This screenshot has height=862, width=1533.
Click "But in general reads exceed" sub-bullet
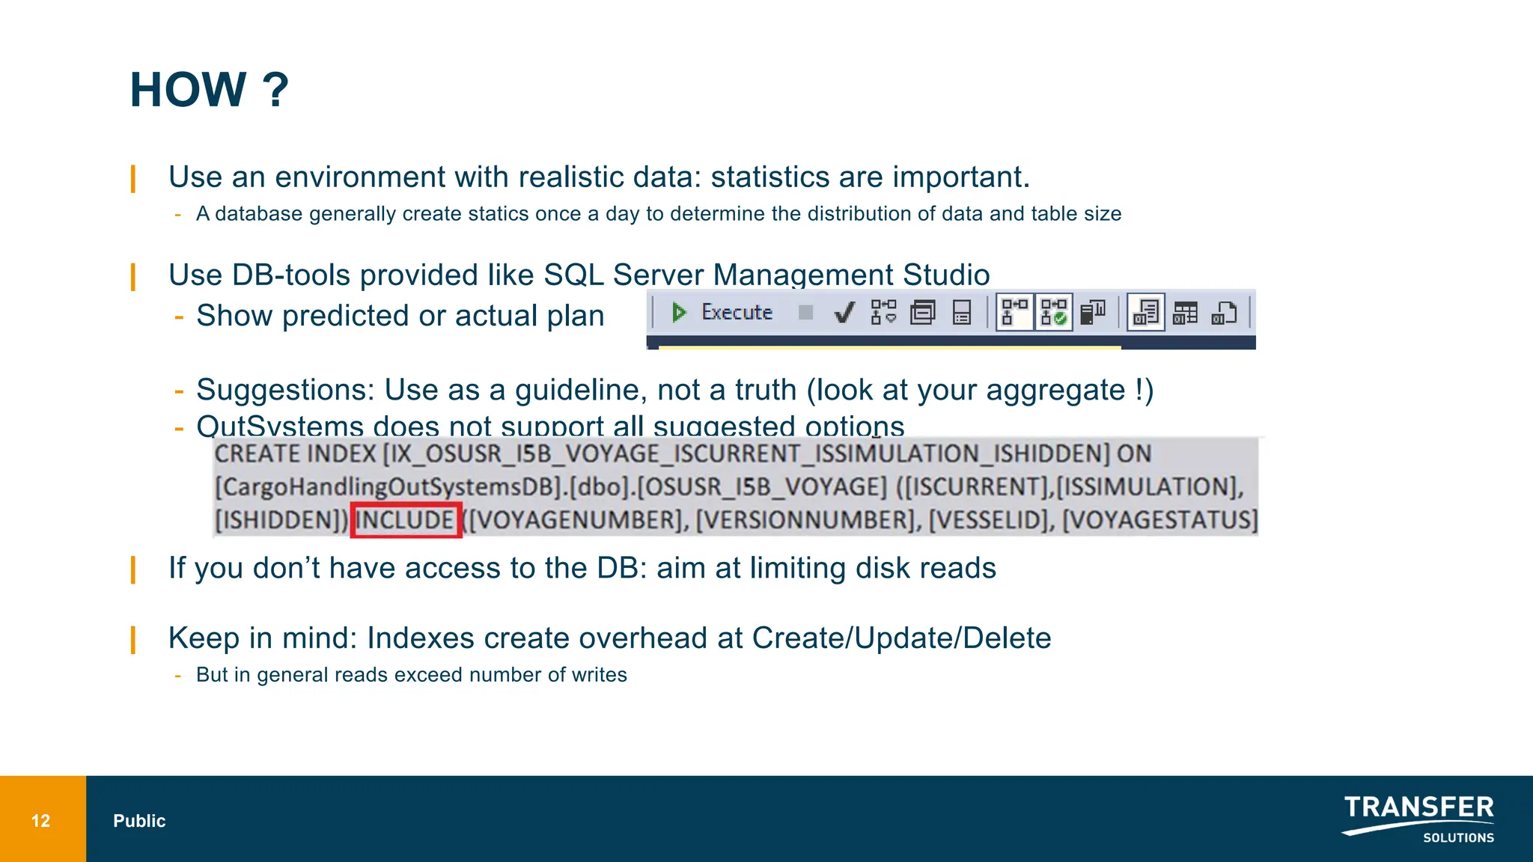click(x=412, y=675)
